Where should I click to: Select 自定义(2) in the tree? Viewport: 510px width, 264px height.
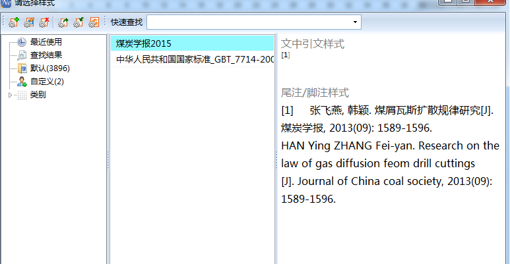click(x=47, y=81)
